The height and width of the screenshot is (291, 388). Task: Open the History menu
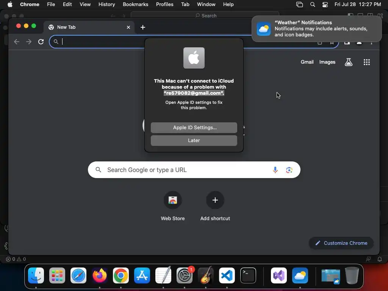(x=106, y=4)
